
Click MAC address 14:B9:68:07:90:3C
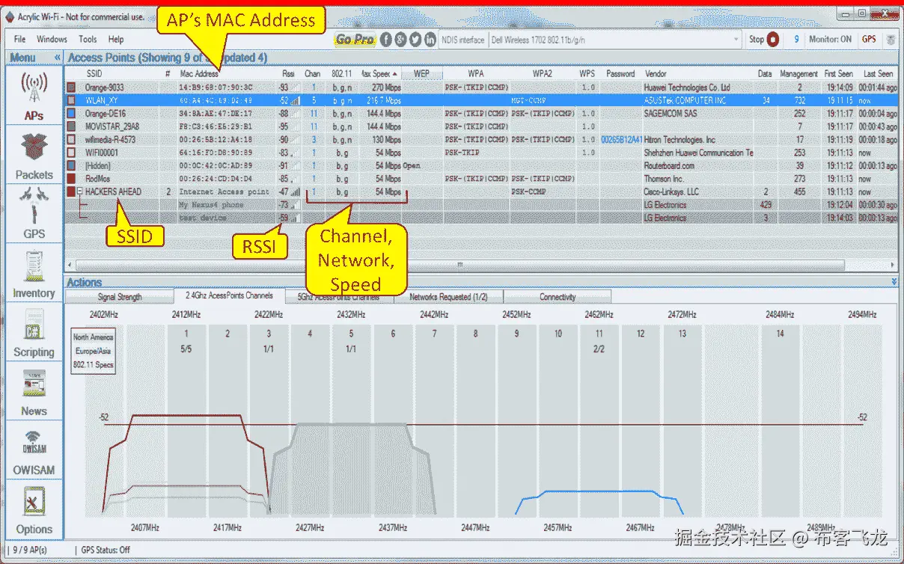click(x=216, y=88)
